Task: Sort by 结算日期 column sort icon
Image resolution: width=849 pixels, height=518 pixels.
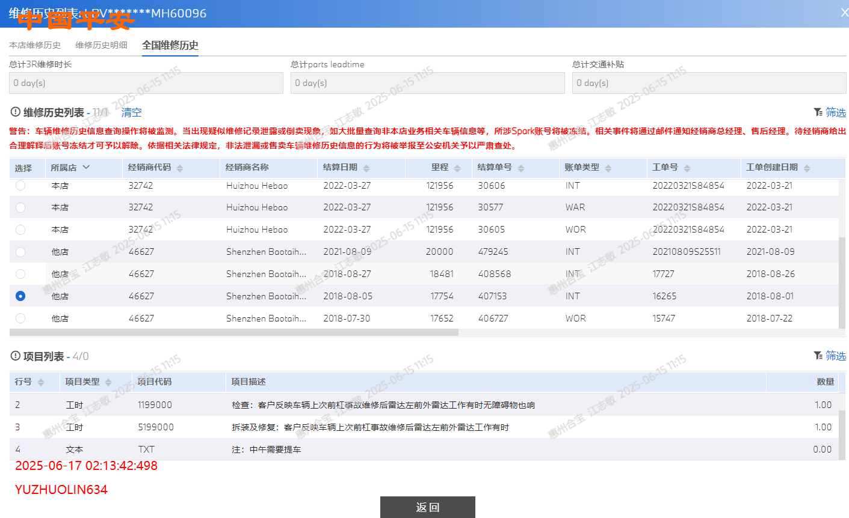Action: click(366, 168)
